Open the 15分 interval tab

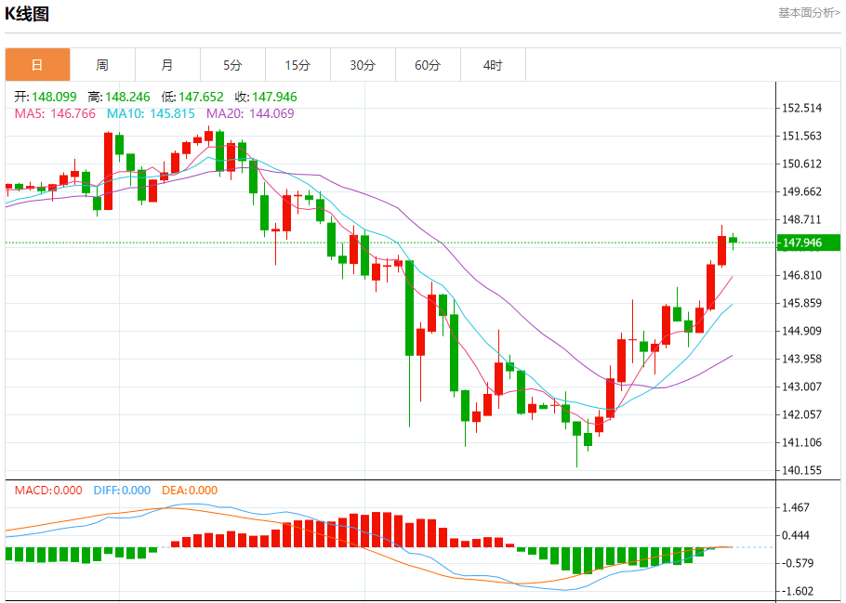tap(297, 65)
